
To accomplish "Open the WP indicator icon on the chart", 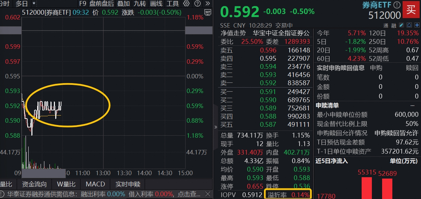I will click(x=208, y=12).
